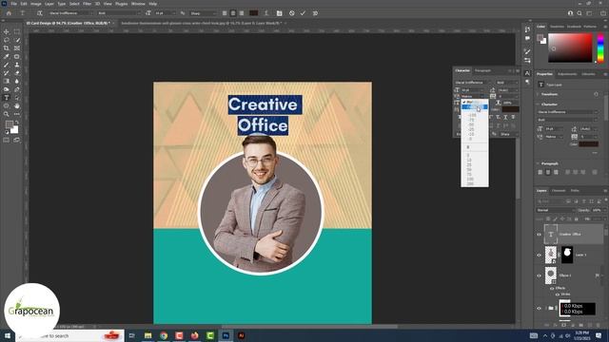Switch to the Adjustments tab
609x342 pixels.
pyautogui.click(x=567, y=74)
